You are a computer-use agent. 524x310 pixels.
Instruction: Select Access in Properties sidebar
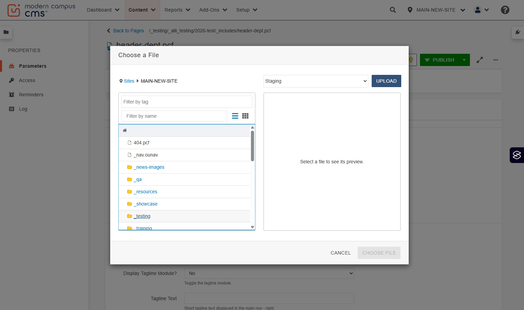[27, 80]
